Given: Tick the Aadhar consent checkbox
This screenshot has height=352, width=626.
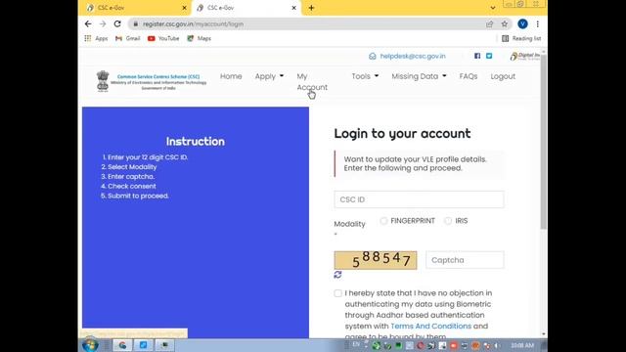Looking at the screenshot, I should (x=337, y=293).
